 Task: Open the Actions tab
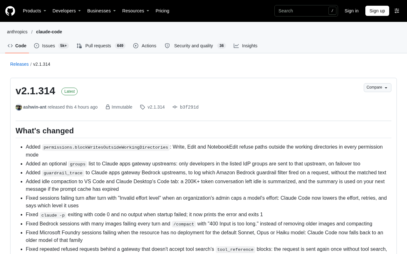point(145,46)
